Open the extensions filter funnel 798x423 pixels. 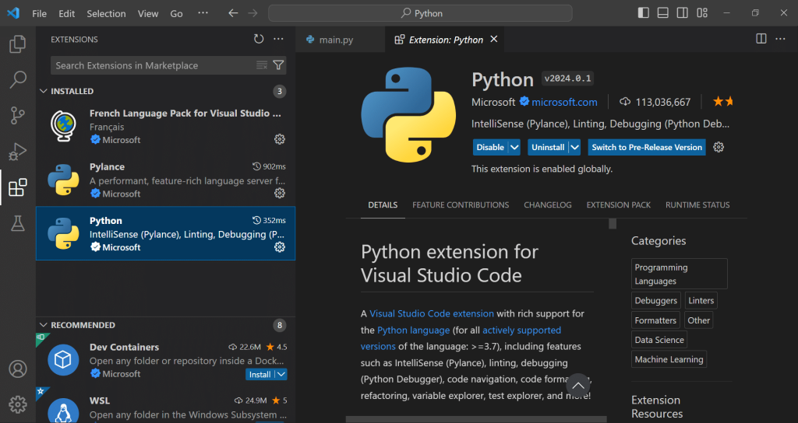tap(278, 65)
